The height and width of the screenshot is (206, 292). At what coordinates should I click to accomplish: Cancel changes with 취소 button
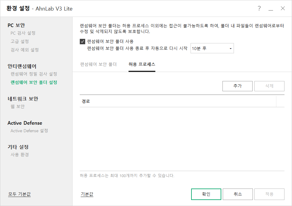pyautogui.click(x=238, y=194)
